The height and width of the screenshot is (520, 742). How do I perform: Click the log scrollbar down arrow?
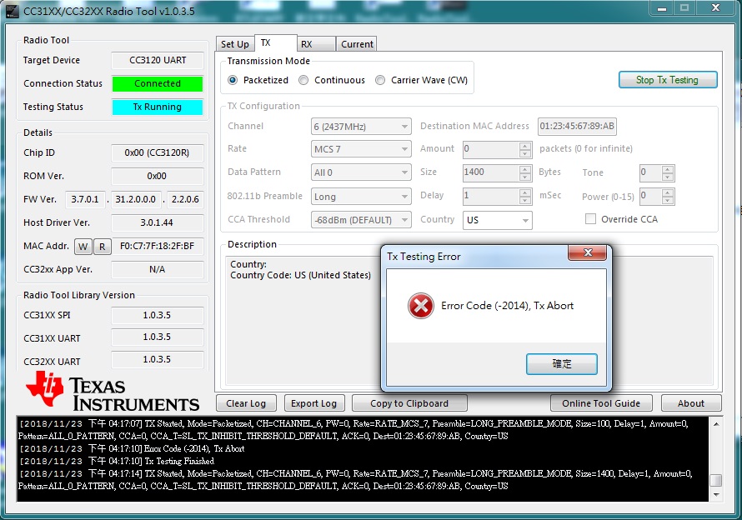(x=716, y=495)
